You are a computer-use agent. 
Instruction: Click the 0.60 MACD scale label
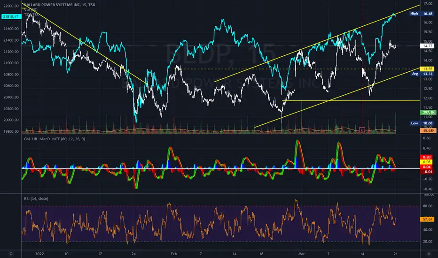427,138
